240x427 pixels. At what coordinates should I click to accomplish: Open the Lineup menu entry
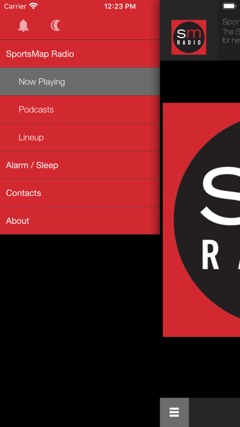coord(80,137)
